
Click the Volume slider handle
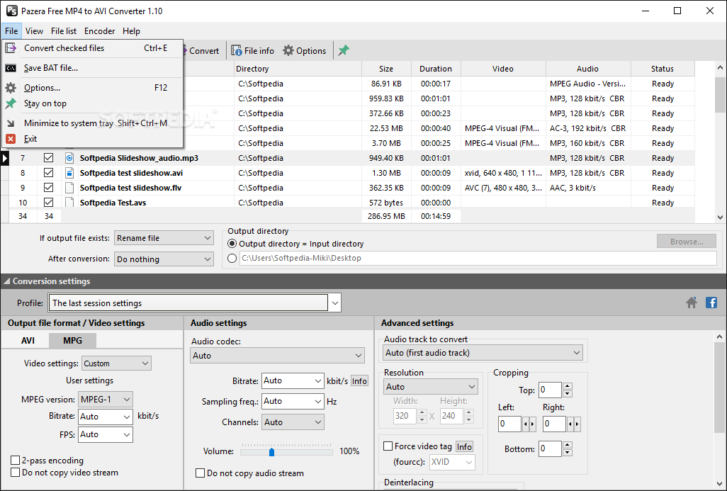point(271,451)
